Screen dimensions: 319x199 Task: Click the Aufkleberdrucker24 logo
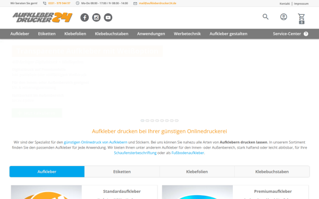(x=43, y=18)
